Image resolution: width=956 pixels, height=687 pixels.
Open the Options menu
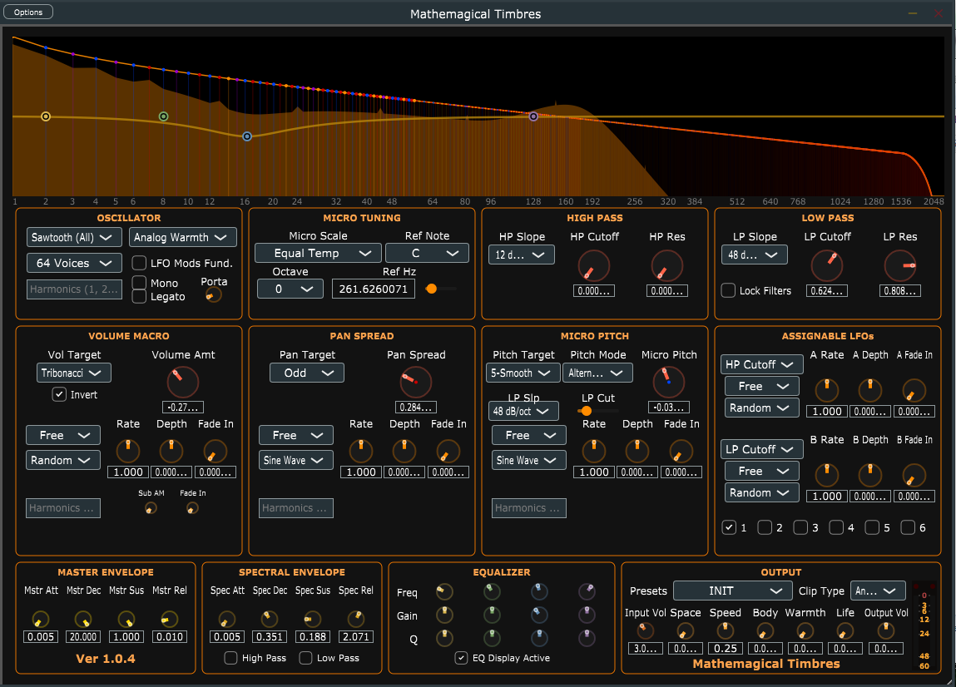point(28,12)
